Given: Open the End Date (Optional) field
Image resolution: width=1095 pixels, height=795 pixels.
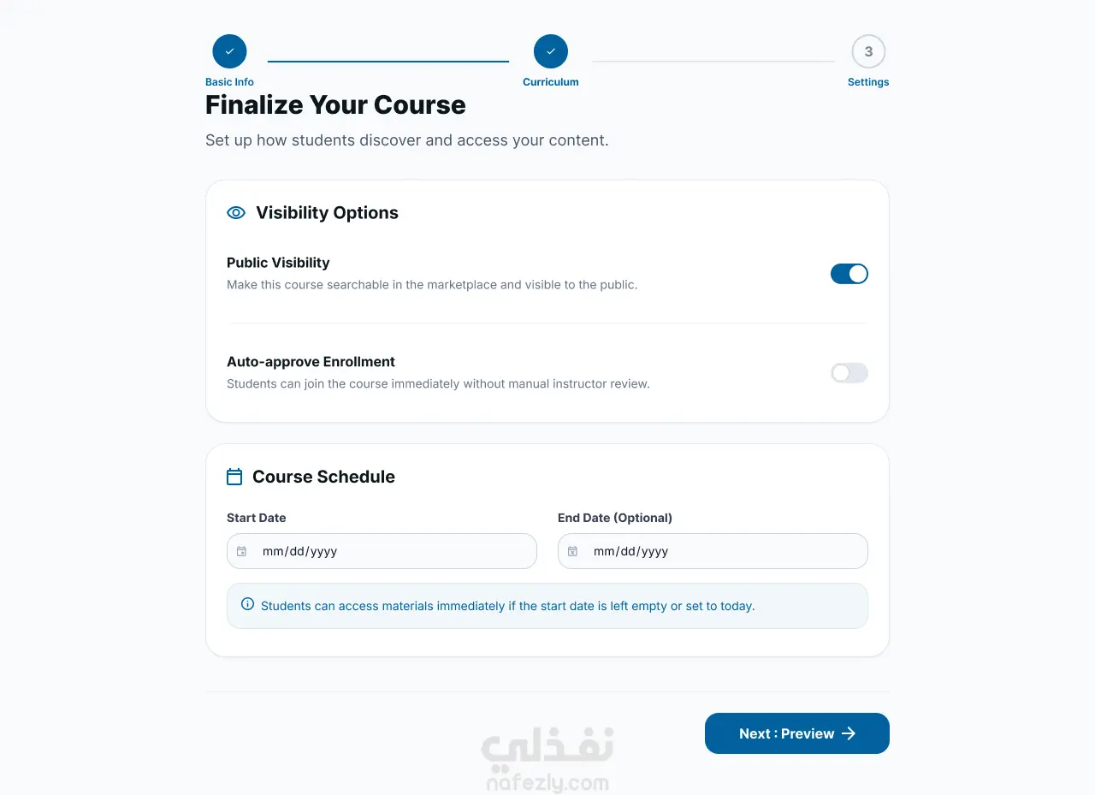Looking at the screenshot, I should pyautogui.click(x=713, y=551).
